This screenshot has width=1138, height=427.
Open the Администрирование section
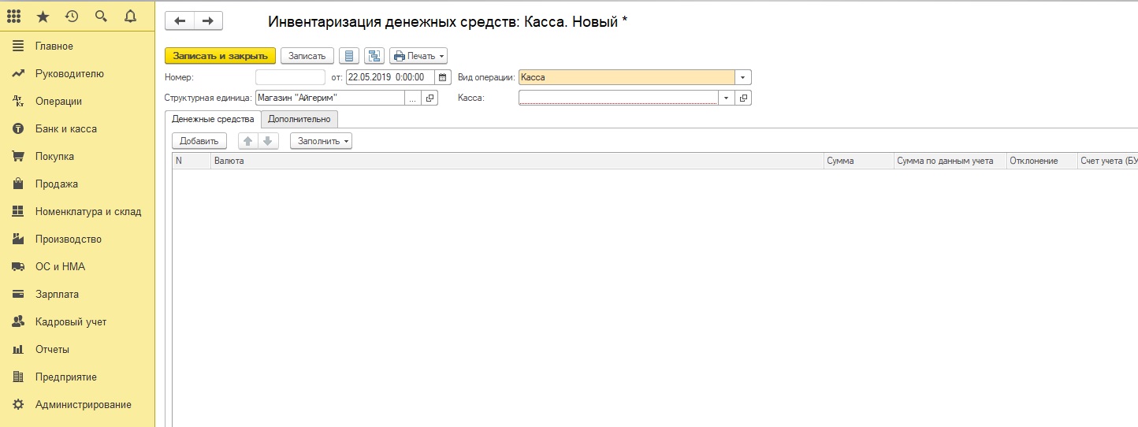point(83,404)
